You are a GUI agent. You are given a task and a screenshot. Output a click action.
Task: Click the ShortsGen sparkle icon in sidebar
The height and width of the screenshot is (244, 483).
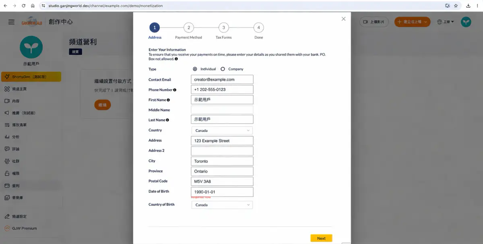click(x=7, y=77)
